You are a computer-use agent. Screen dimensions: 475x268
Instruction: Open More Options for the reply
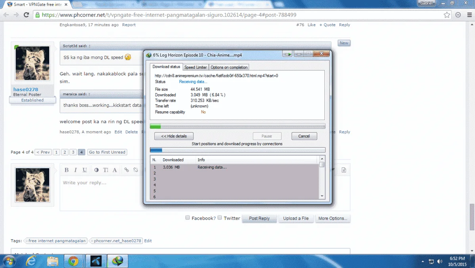click(333, 219)
